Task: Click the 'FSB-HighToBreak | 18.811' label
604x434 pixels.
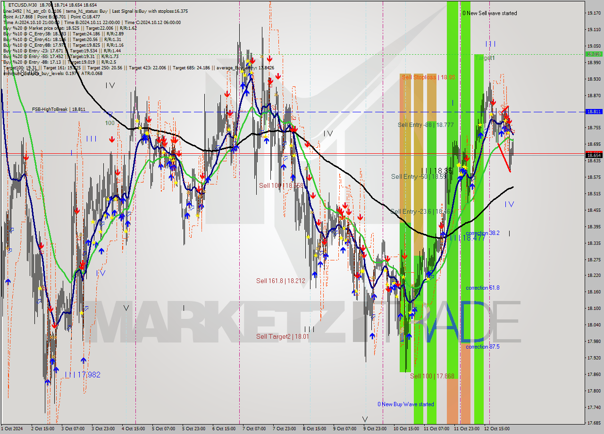Action: pos(59,109)
